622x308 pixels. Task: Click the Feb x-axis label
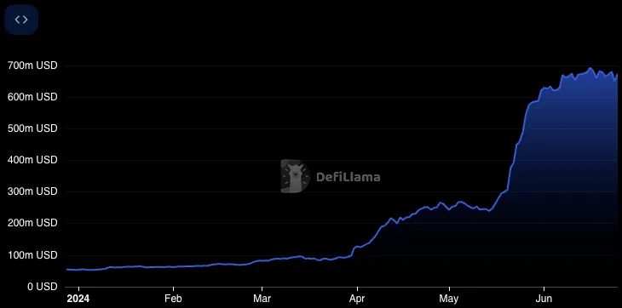tap(173, 299)
